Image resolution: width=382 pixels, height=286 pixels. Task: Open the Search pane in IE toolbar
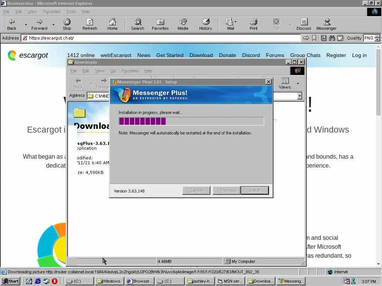[x=137, y=24]
